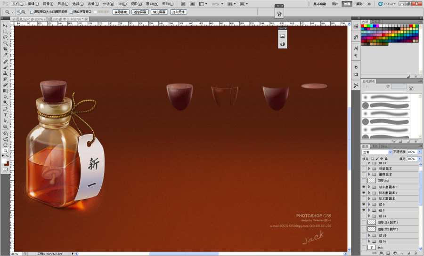
Task: Select the Horizontal Type tool
Action: pyautogui.click(x=5, y=114)
